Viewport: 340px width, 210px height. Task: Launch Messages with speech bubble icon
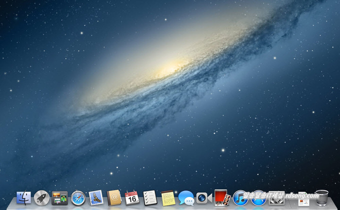(186, 198)
